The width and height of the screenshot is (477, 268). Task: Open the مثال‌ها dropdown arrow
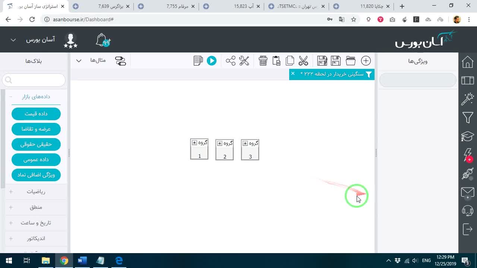[x=79, y=61]
